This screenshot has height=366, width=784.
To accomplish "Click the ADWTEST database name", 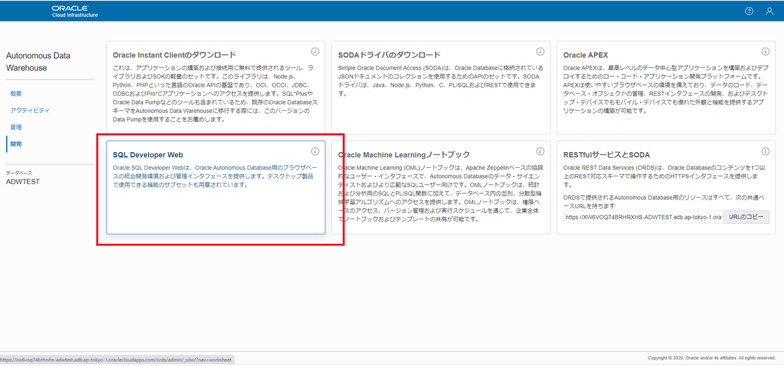I will (x=23, y=181).
